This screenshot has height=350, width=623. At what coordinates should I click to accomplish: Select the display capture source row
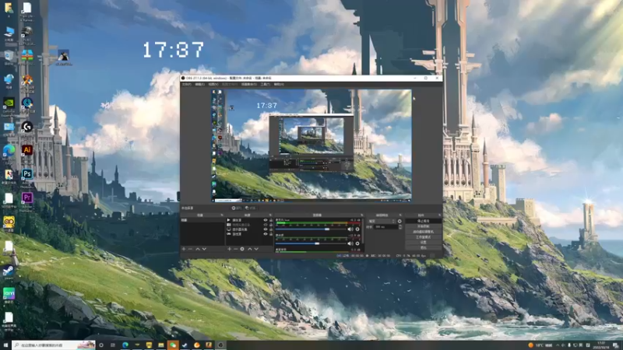point(250,229)
